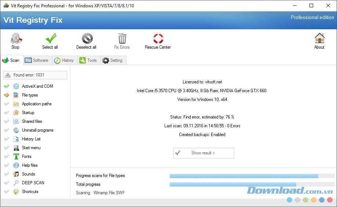The image size is (337, 207).
Task: Select the 'Application paths' label
Action: click(x=37, y=104)
